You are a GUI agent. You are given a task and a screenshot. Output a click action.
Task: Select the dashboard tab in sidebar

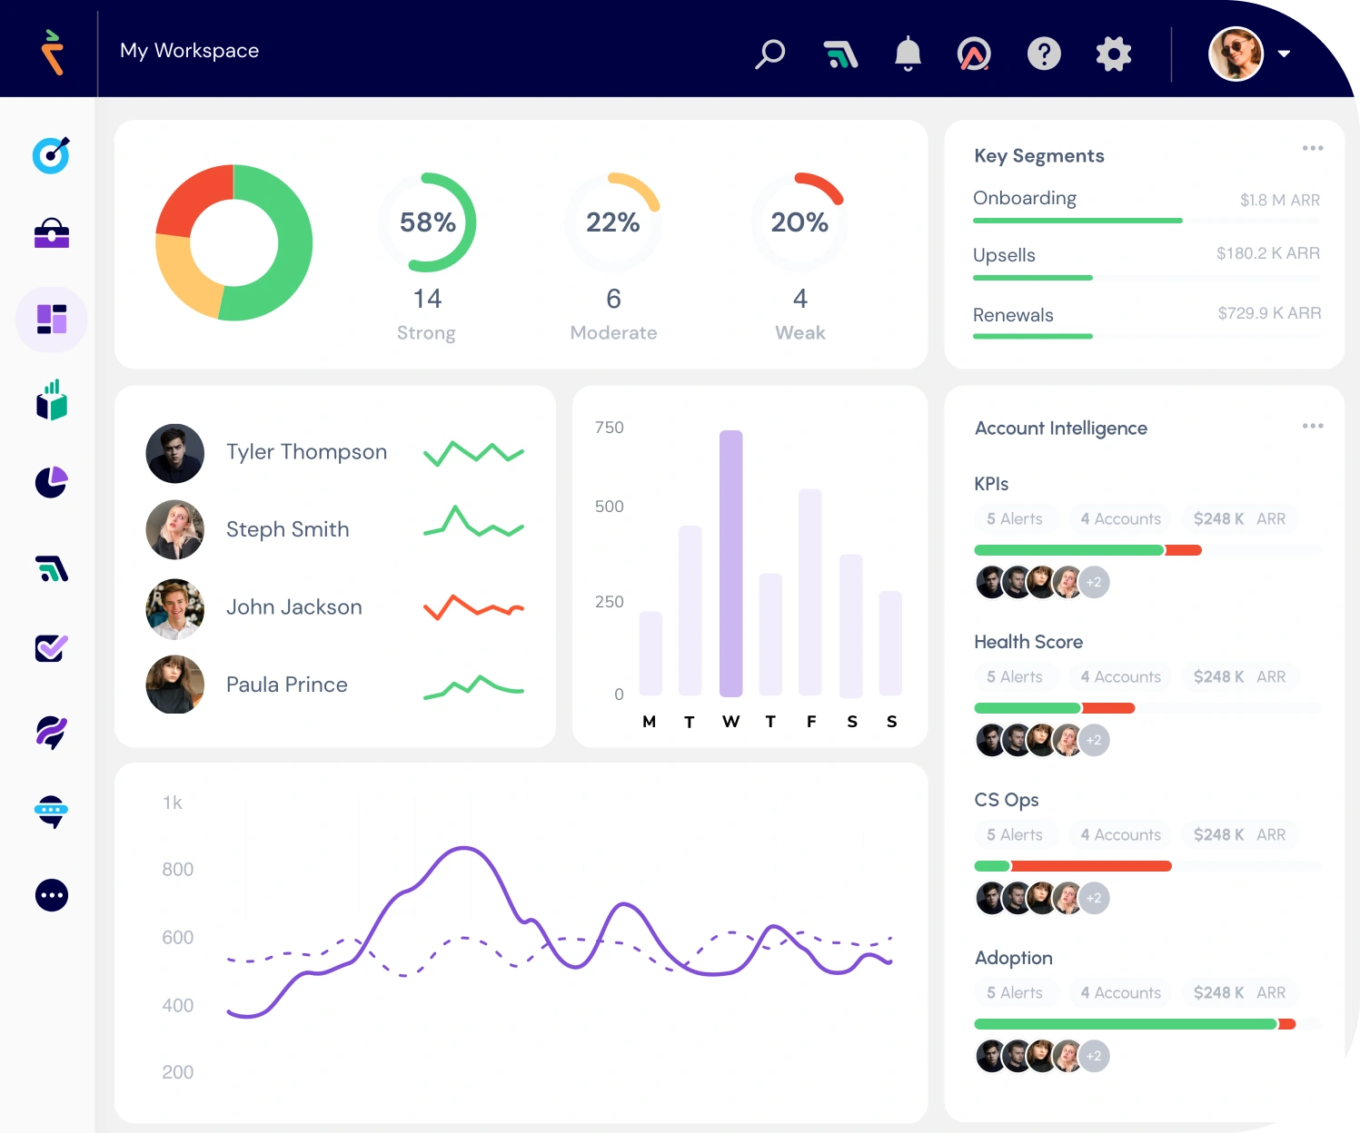click(52, 320)
